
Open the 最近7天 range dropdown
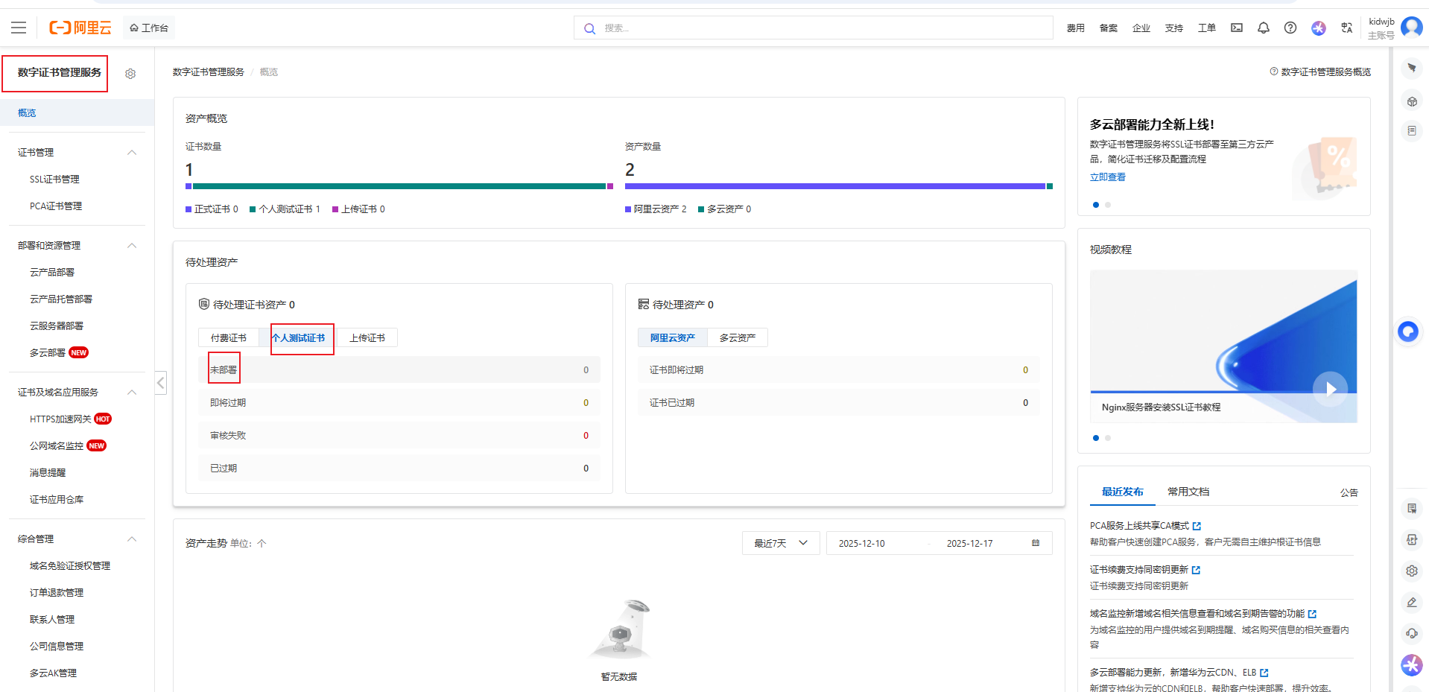781,543
